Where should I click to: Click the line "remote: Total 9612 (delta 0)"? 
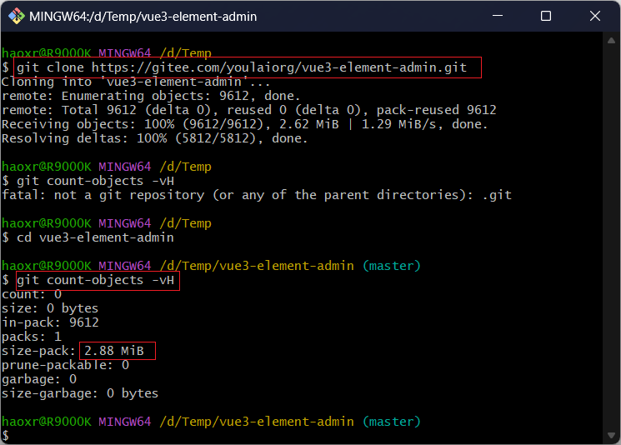pos(249,110)
